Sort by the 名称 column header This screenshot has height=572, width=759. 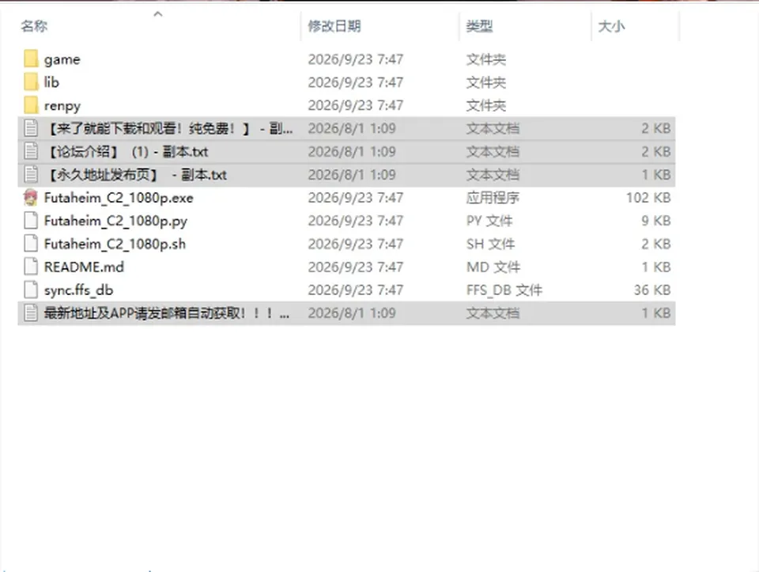pyautogui.click(x=34, y=25)
